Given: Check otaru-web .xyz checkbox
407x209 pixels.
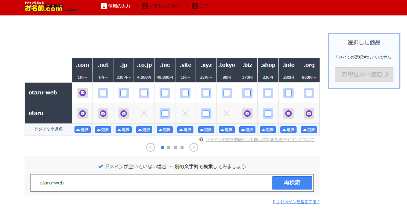Looking at the screenshot, I should tap(206, 93).
